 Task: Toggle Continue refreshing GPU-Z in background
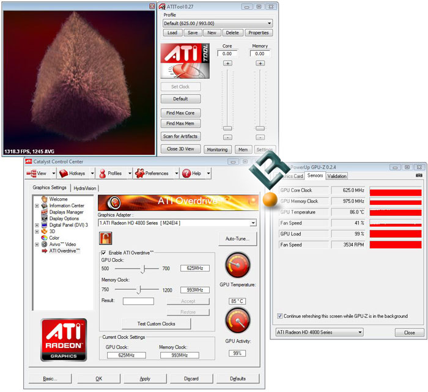point(280,316)
